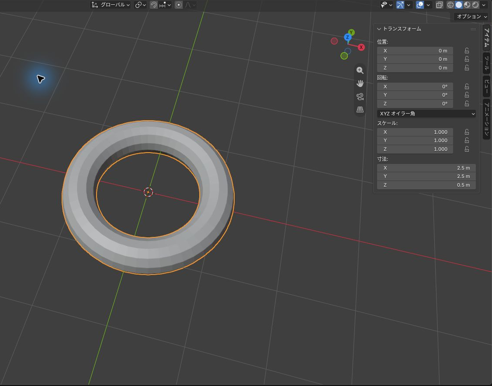Image resolution: width=492 pixels, height=386 pixels.
Task: Toggle proportional editing
Action: [179, 5]
